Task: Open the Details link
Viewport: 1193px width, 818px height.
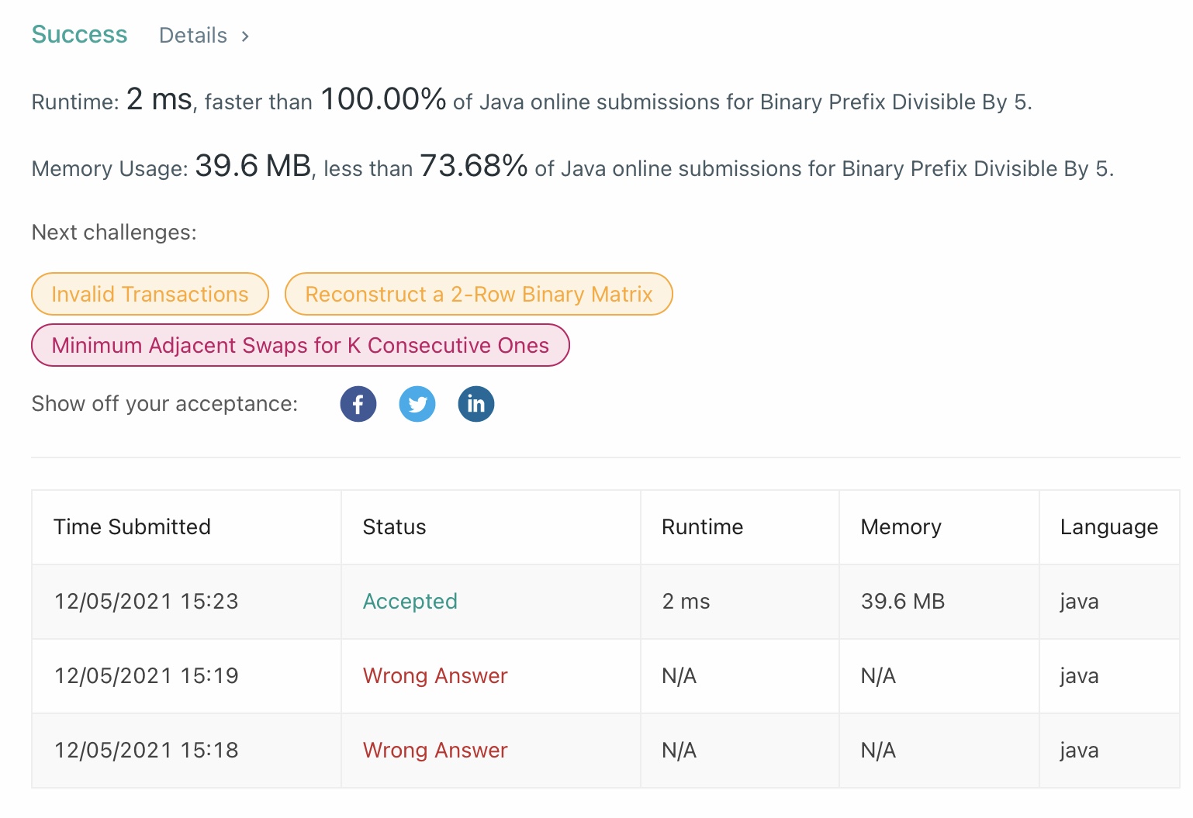Action: pyautogui.click(x=193, y=36)
